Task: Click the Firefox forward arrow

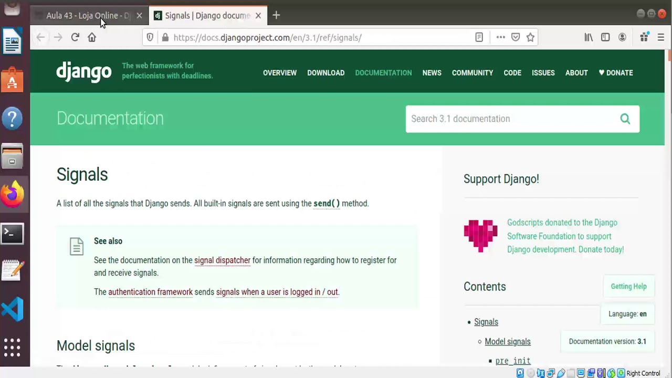Action: pyautogui.click(x=58, y=37)
